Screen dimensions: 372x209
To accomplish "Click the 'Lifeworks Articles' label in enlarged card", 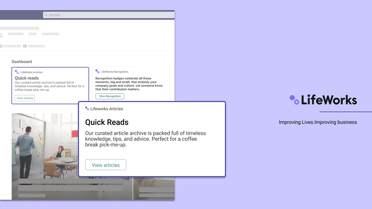I will point(107,109).
